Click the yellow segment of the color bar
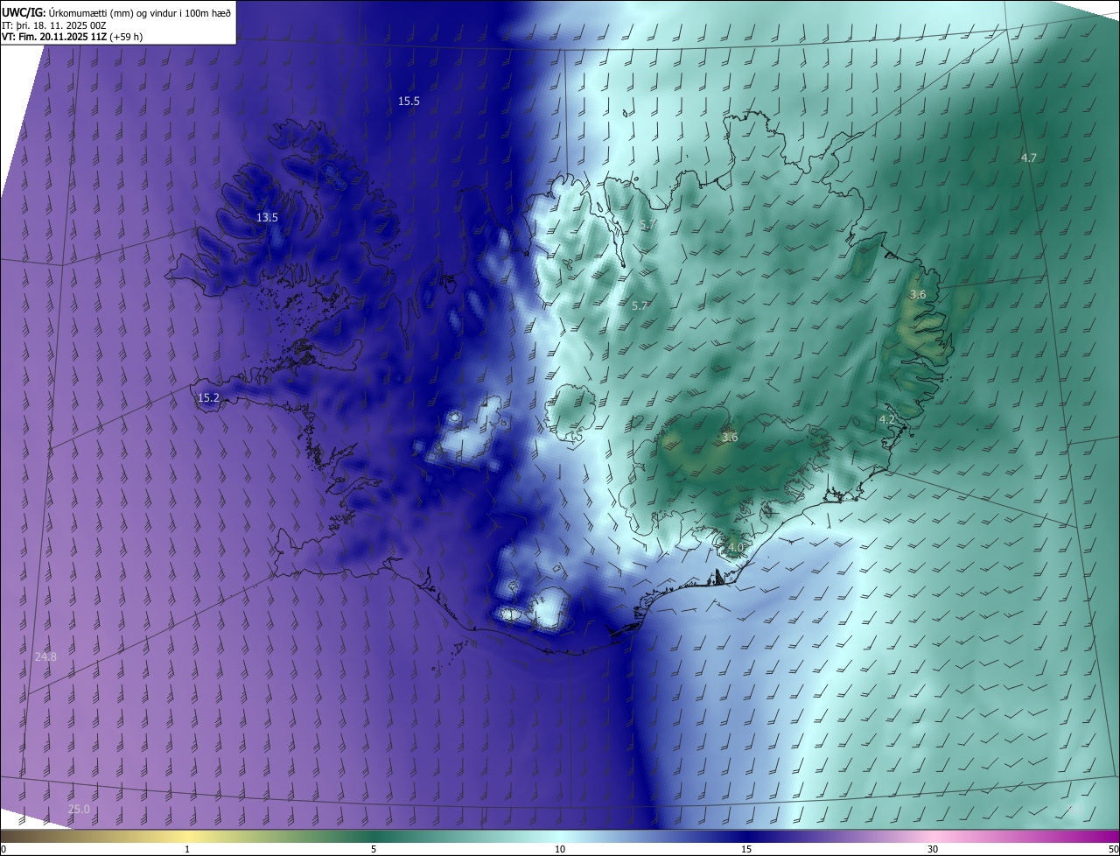This screenshot has width=1120, height=856. tap(188, 837)
